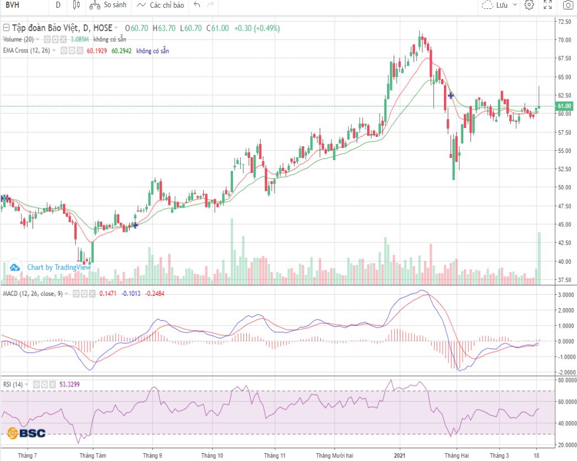Screen dimensions: 577x461
Task: Enter fullscreen mode using the expand icon
Action: pos(548,6)
